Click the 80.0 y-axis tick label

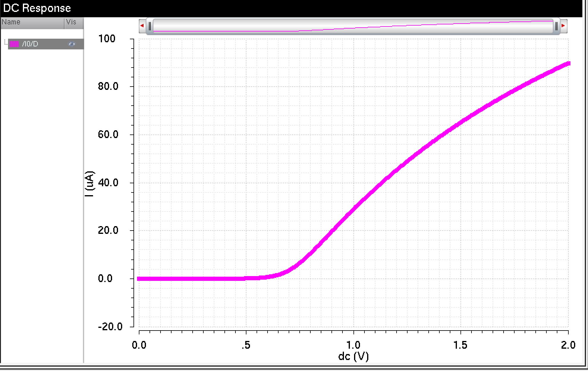tap(108, 86)
